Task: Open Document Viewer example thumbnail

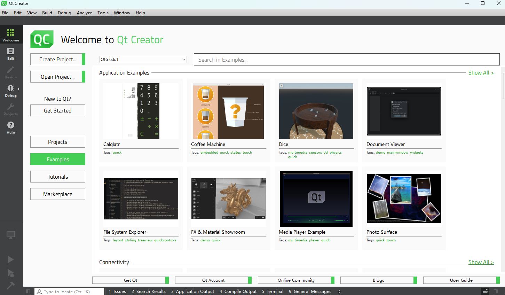Action: [404, 111]
